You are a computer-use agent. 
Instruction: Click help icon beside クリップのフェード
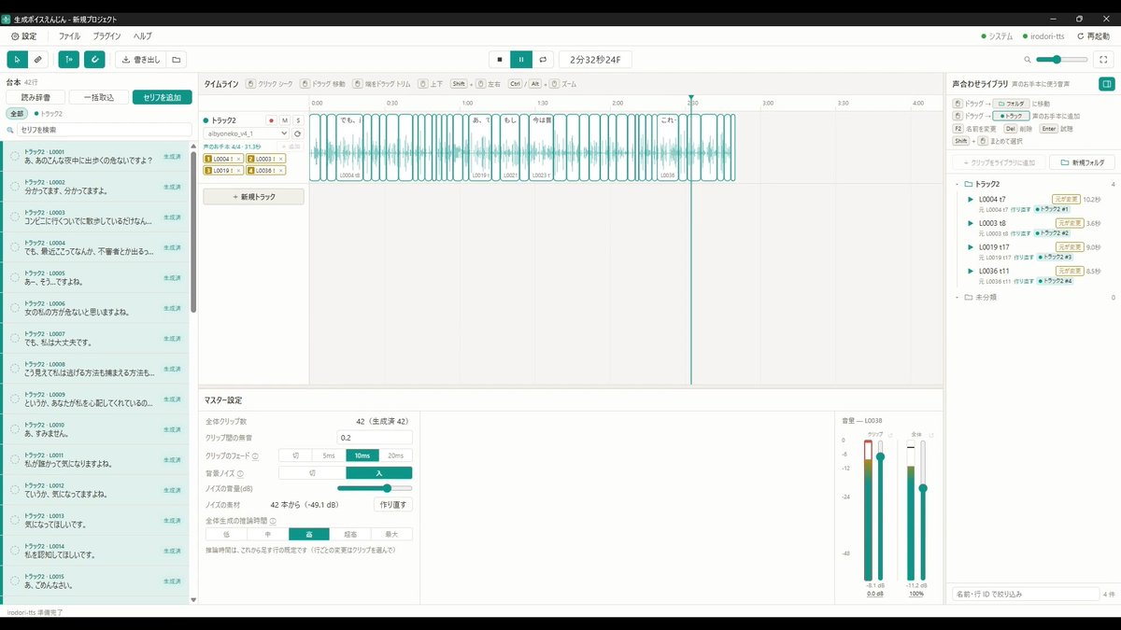click(255, 455)
